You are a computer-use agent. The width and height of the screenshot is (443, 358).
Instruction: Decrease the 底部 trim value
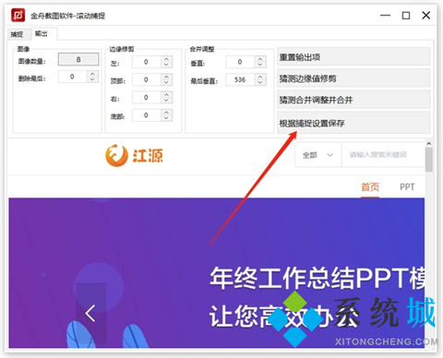point(166,118)
